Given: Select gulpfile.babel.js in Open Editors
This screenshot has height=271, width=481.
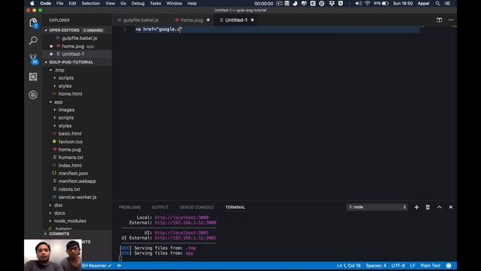Looking at the screenshot, I should tap(80, 38).
